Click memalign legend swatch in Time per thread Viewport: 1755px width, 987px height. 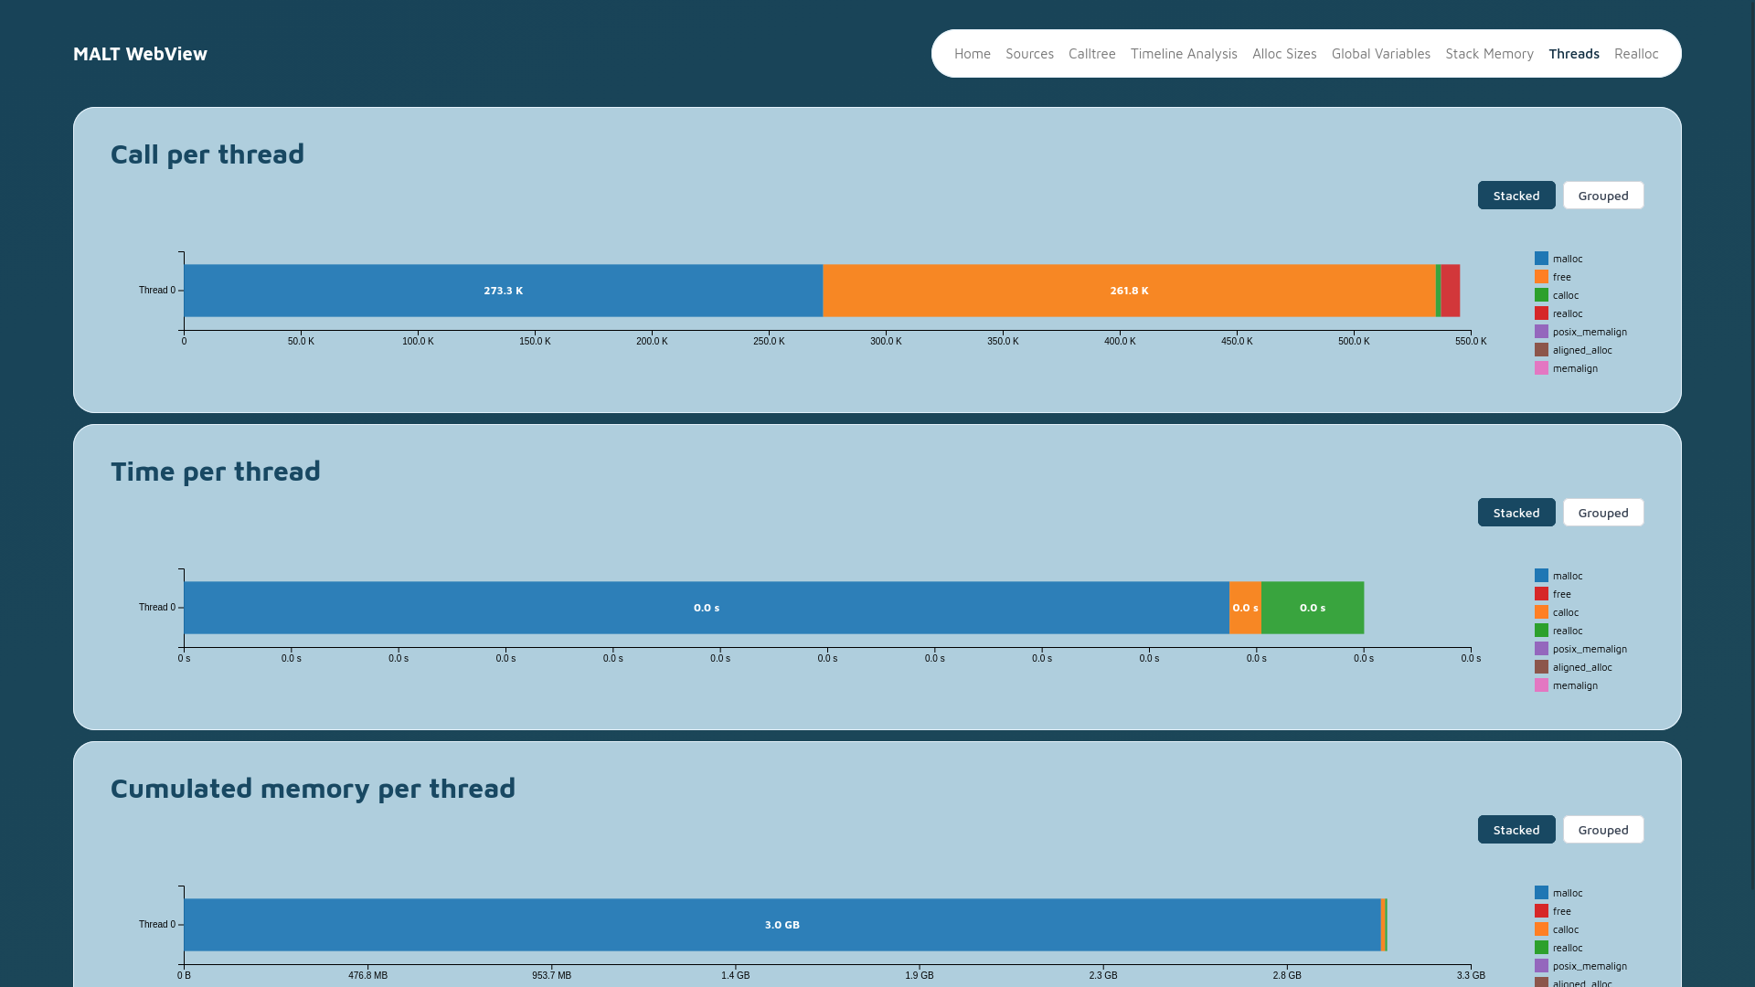point(1541,685)
